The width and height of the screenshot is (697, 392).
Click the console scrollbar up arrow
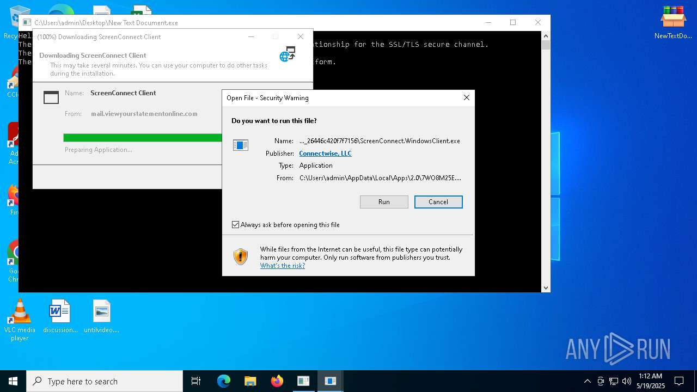point(546,36)
